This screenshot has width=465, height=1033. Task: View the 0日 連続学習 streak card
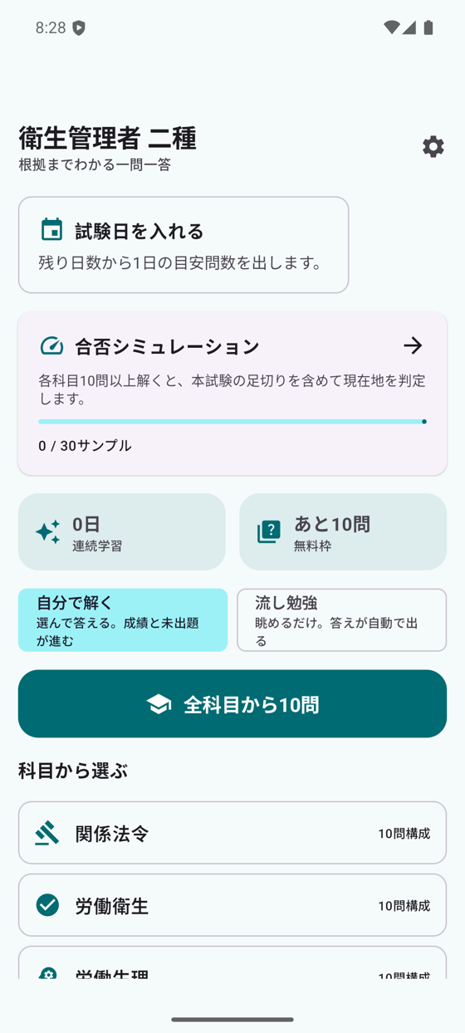point(122,531)
